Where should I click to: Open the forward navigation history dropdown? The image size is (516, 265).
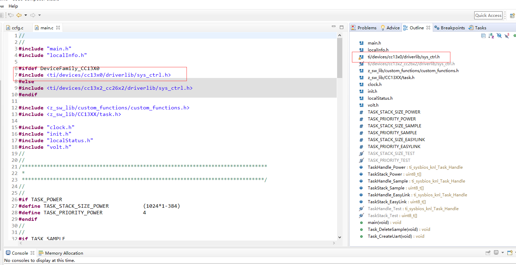pos(39,15)
